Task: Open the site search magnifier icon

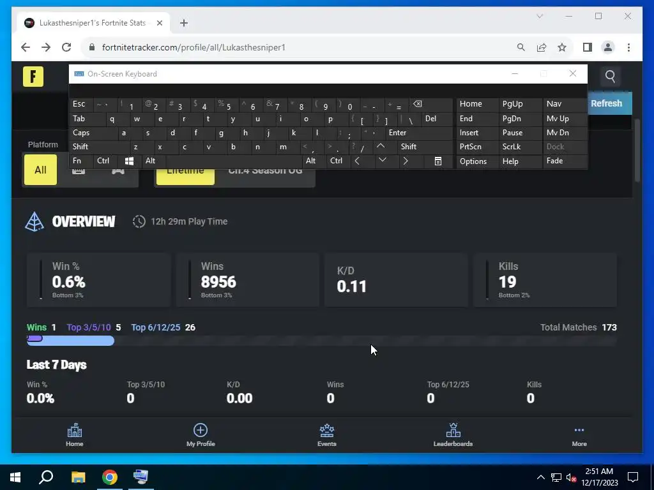Action: click(610, 77)
